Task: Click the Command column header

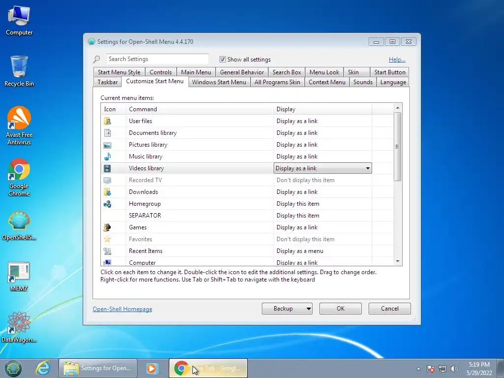Action: 200,109
